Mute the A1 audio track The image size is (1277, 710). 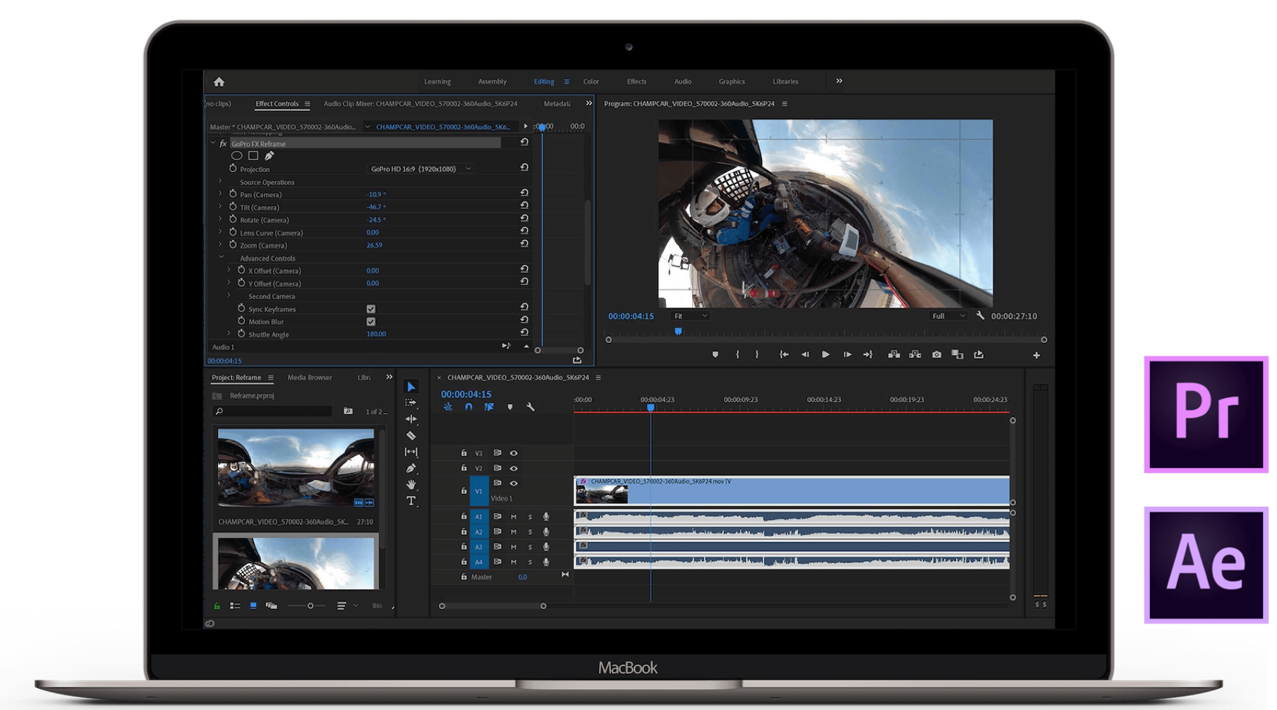(x=514, y=517)
